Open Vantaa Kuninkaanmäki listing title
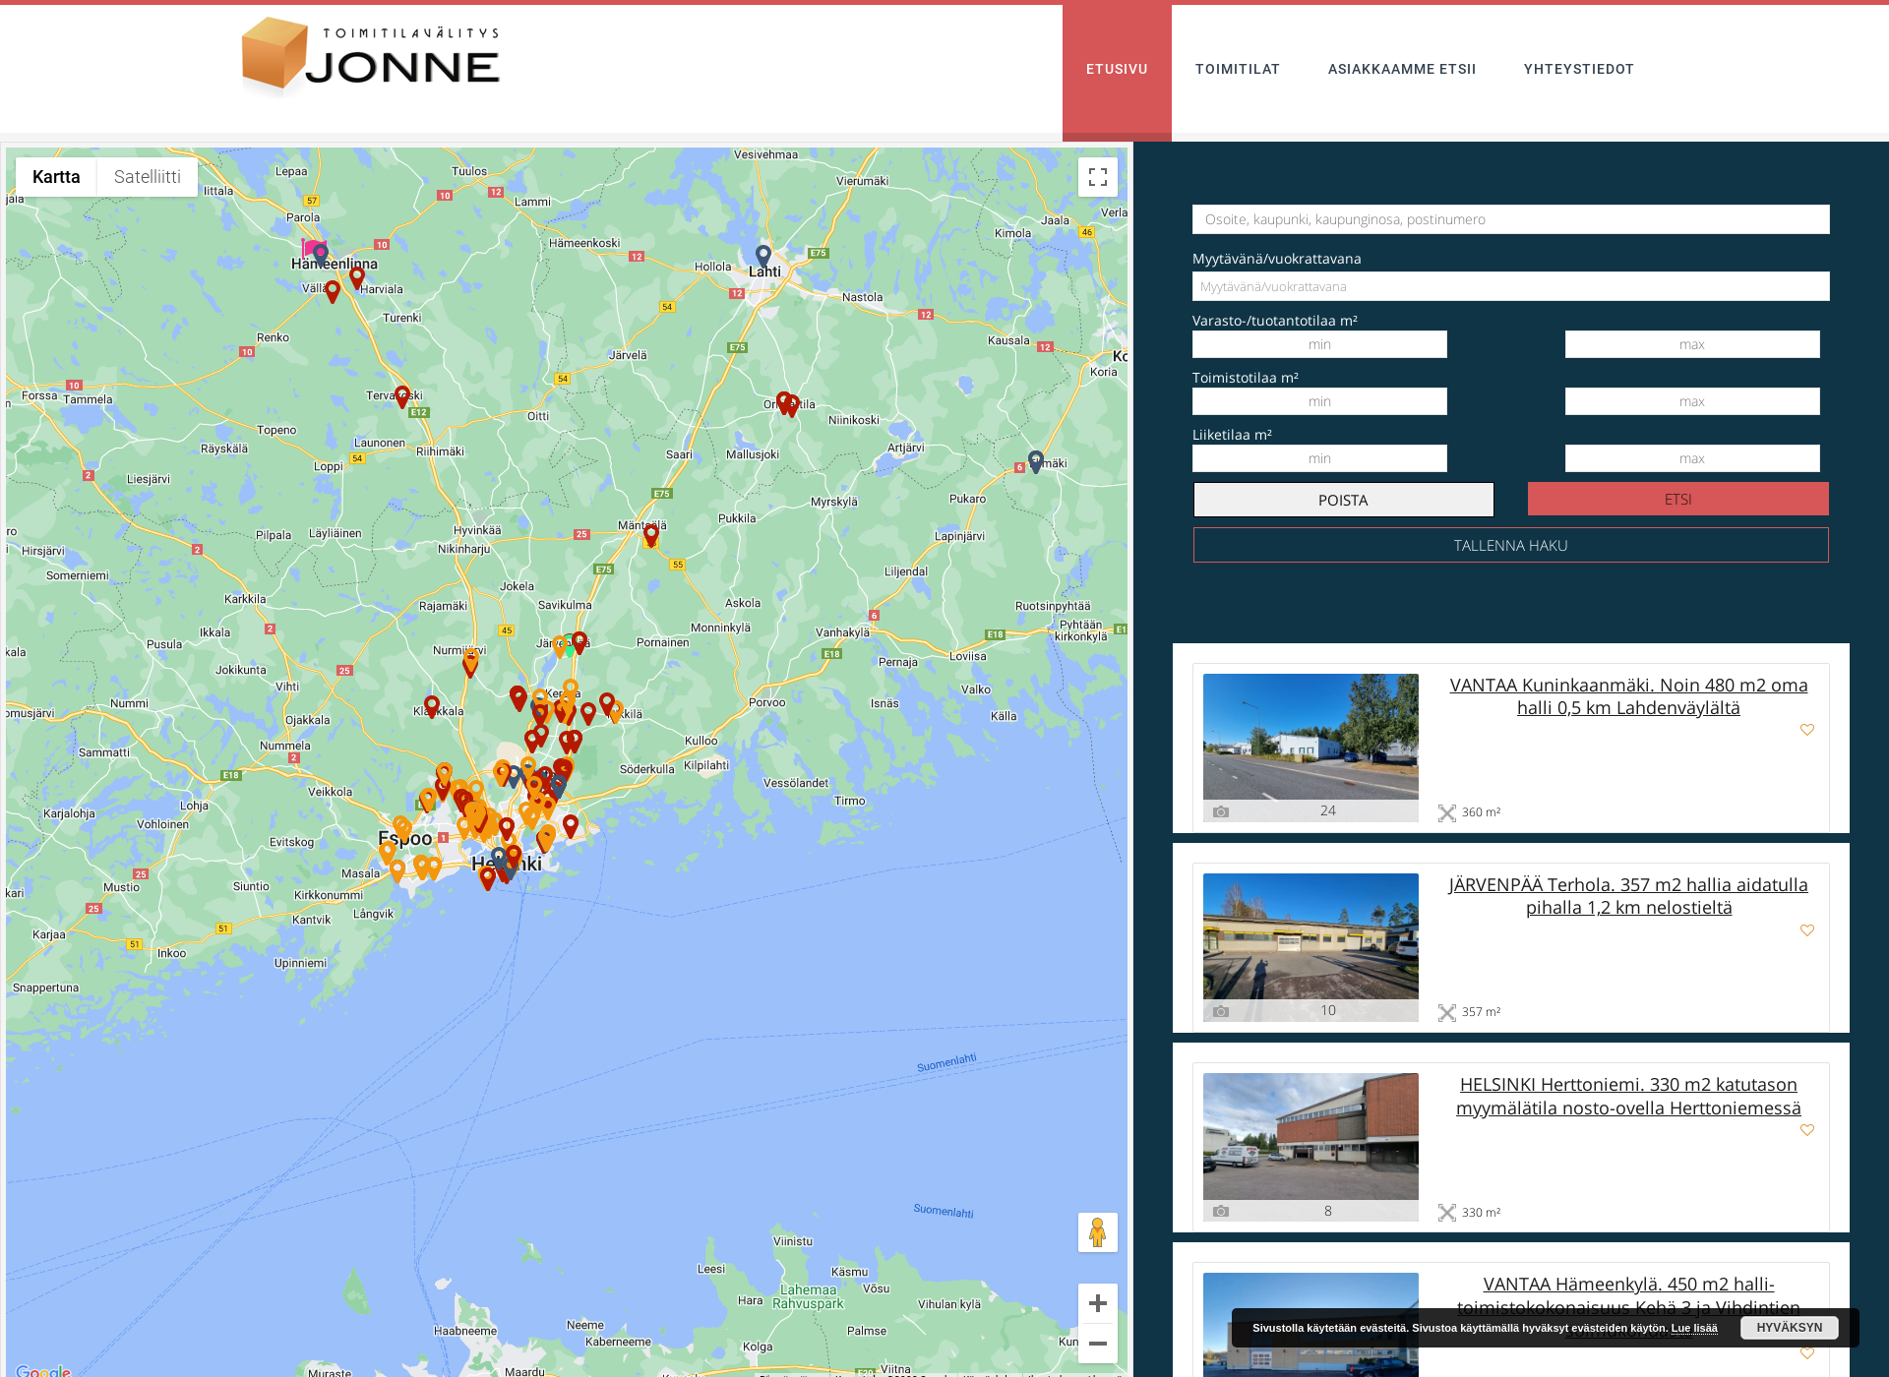Screen dimensions: 1889x1377 pos(1628,696)
